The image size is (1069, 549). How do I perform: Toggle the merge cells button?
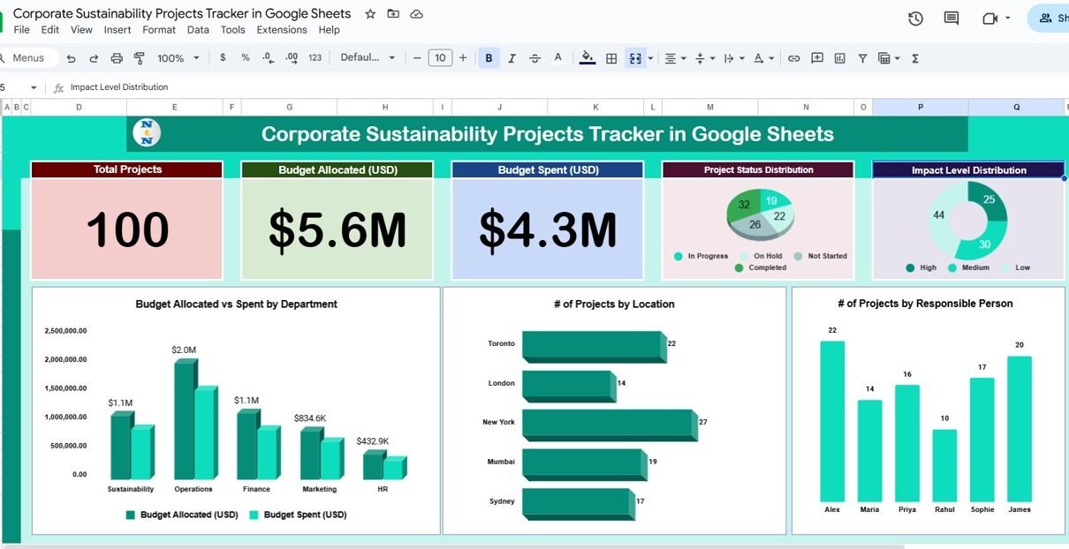point(634,58)
